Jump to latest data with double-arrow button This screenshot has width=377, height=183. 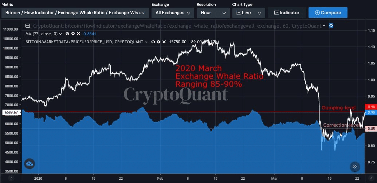(x=355, y=167)
